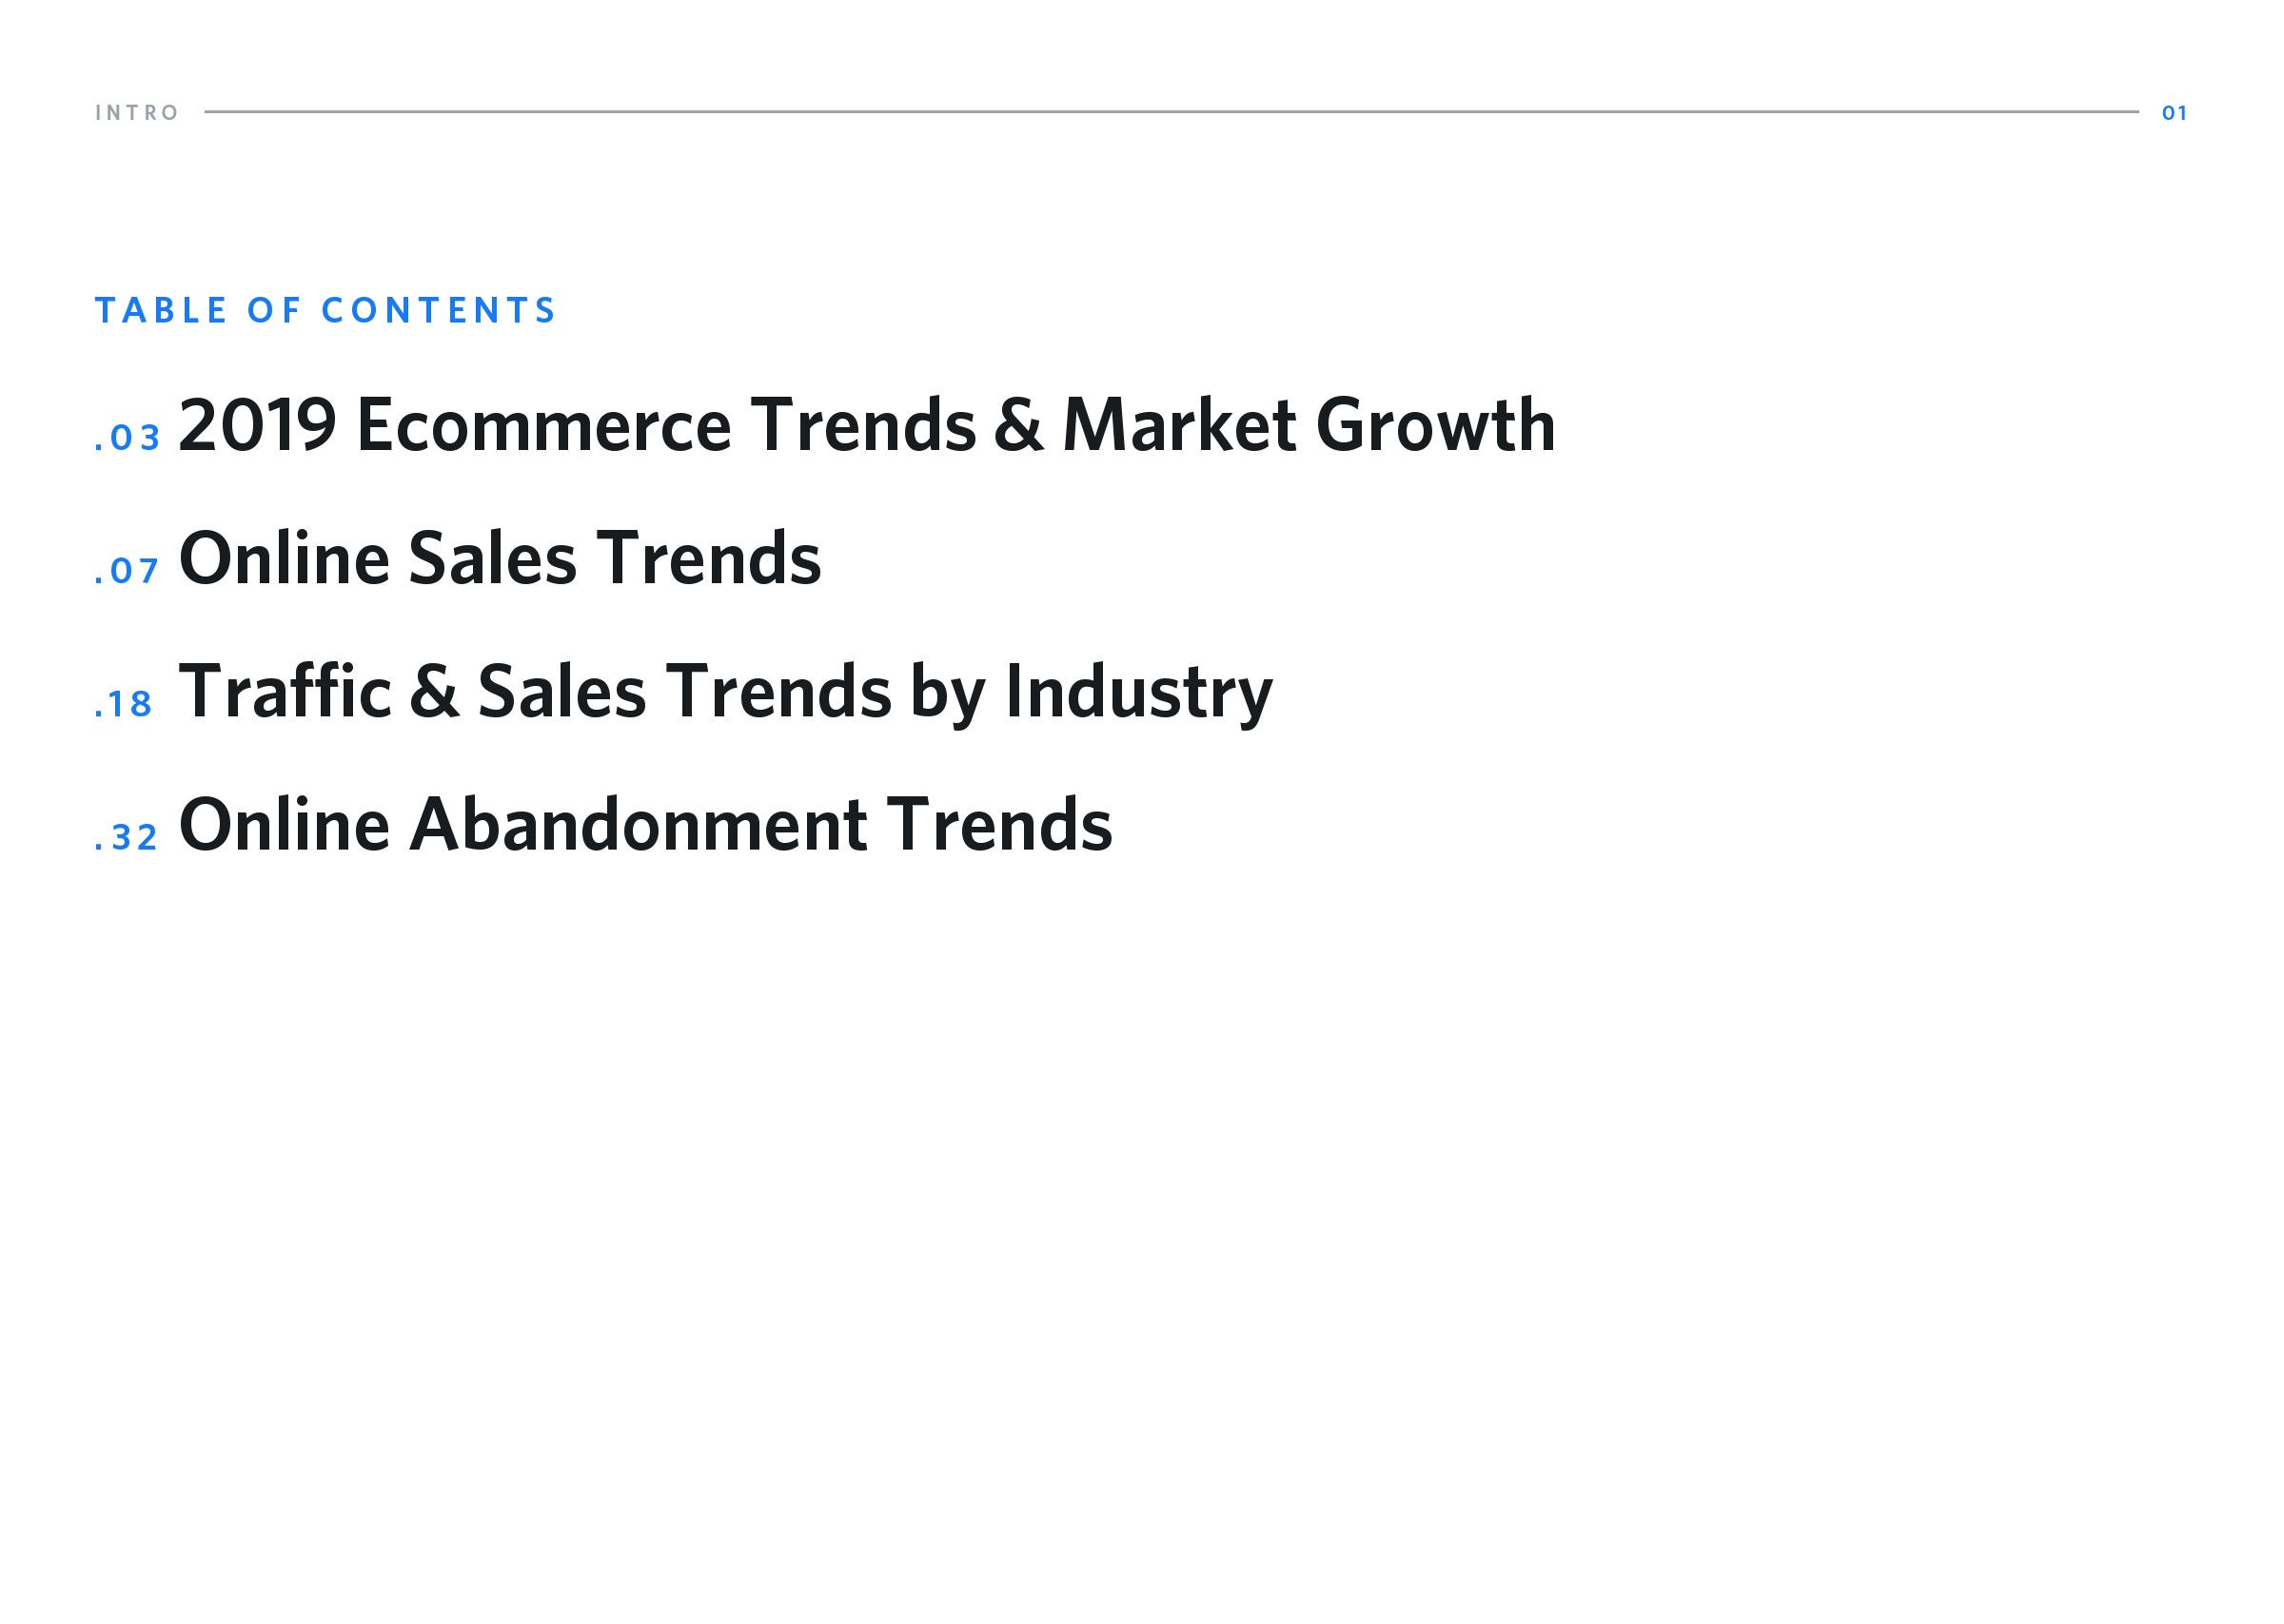The width and height of the screenshot is (2284, 1624).
Task: Click "Online" in Online Sales Trends
Action: (284, 558)
